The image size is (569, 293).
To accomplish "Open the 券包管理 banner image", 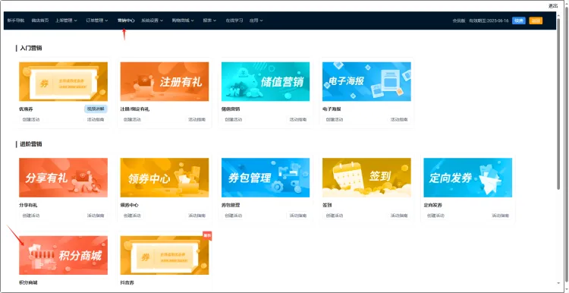I will 266,178.
